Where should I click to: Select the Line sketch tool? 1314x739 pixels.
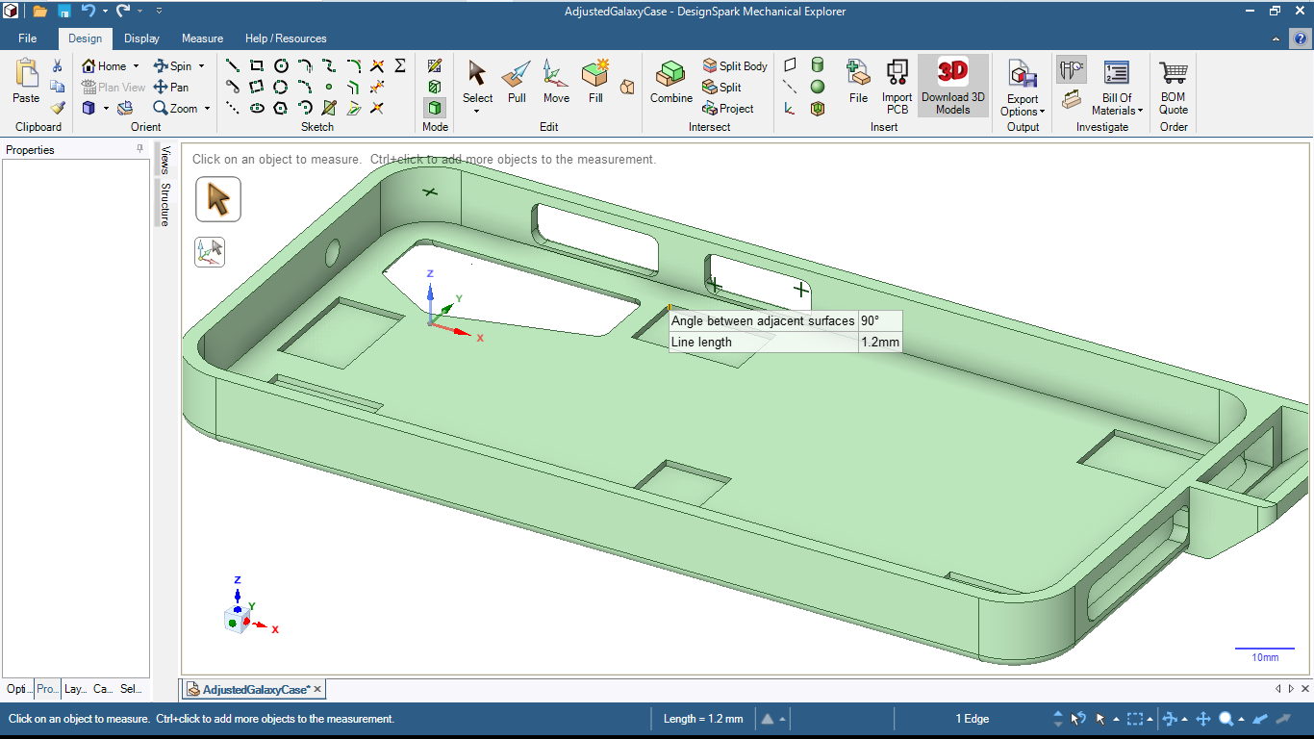[x=233, y=65]
